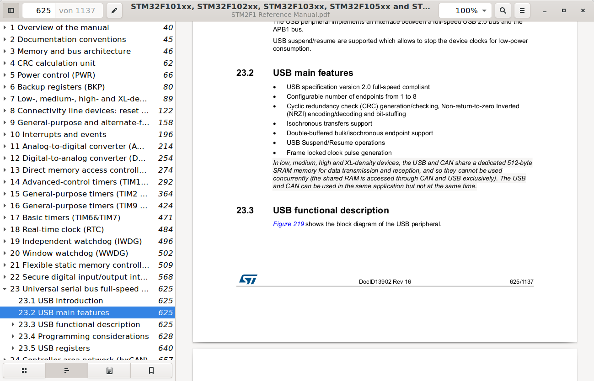Expand chapter 10 Interrupts and events
Viewport: 594px width, 381px height.
click(x=5, y=134)
